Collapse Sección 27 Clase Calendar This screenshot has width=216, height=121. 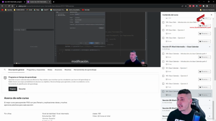[x=210, y=47]
